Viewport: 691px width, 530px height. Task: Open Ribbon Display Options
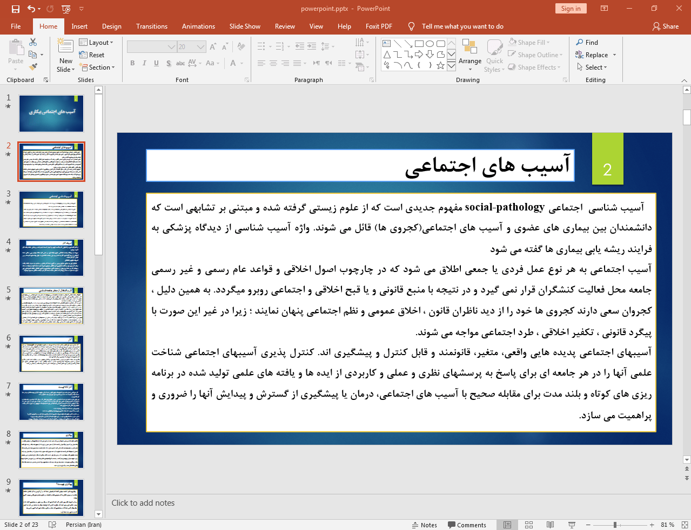[604, 9]
